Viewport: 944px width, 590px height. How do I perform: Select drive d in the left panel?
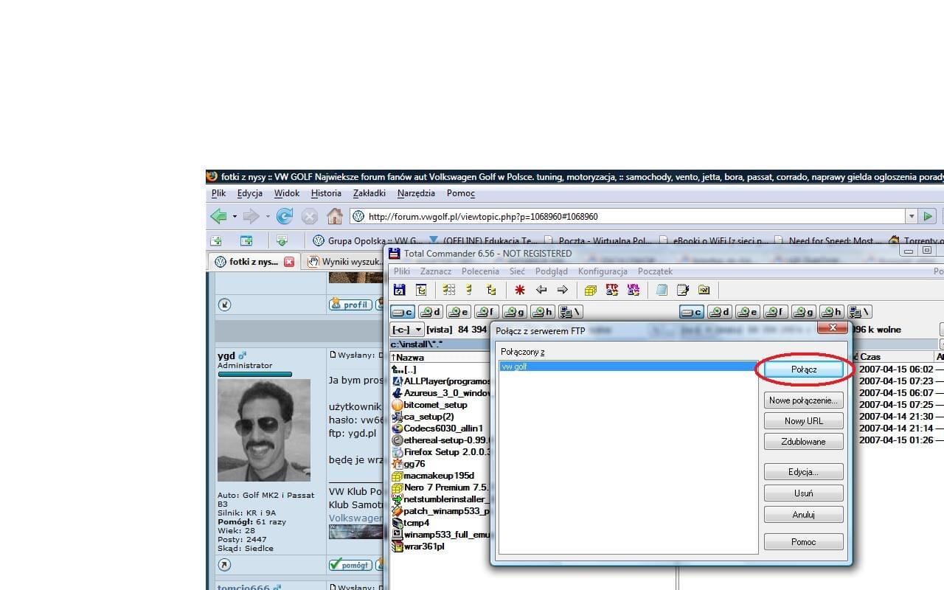click(x=431, y=312)
